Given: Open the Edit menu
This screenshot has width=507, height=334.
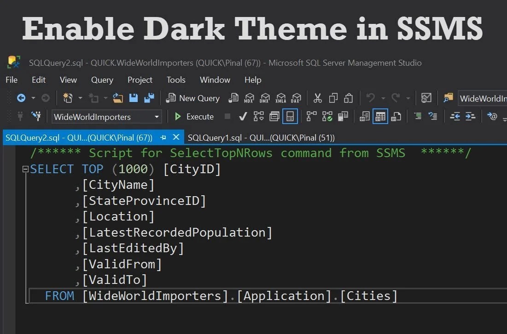Looking at the screenshot, I should point(39,79).
